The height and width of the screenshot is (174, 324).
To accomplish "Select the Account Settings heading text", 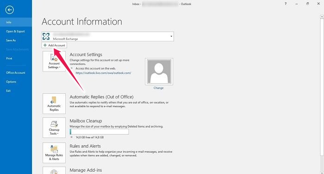I will [x=86, y=54].
